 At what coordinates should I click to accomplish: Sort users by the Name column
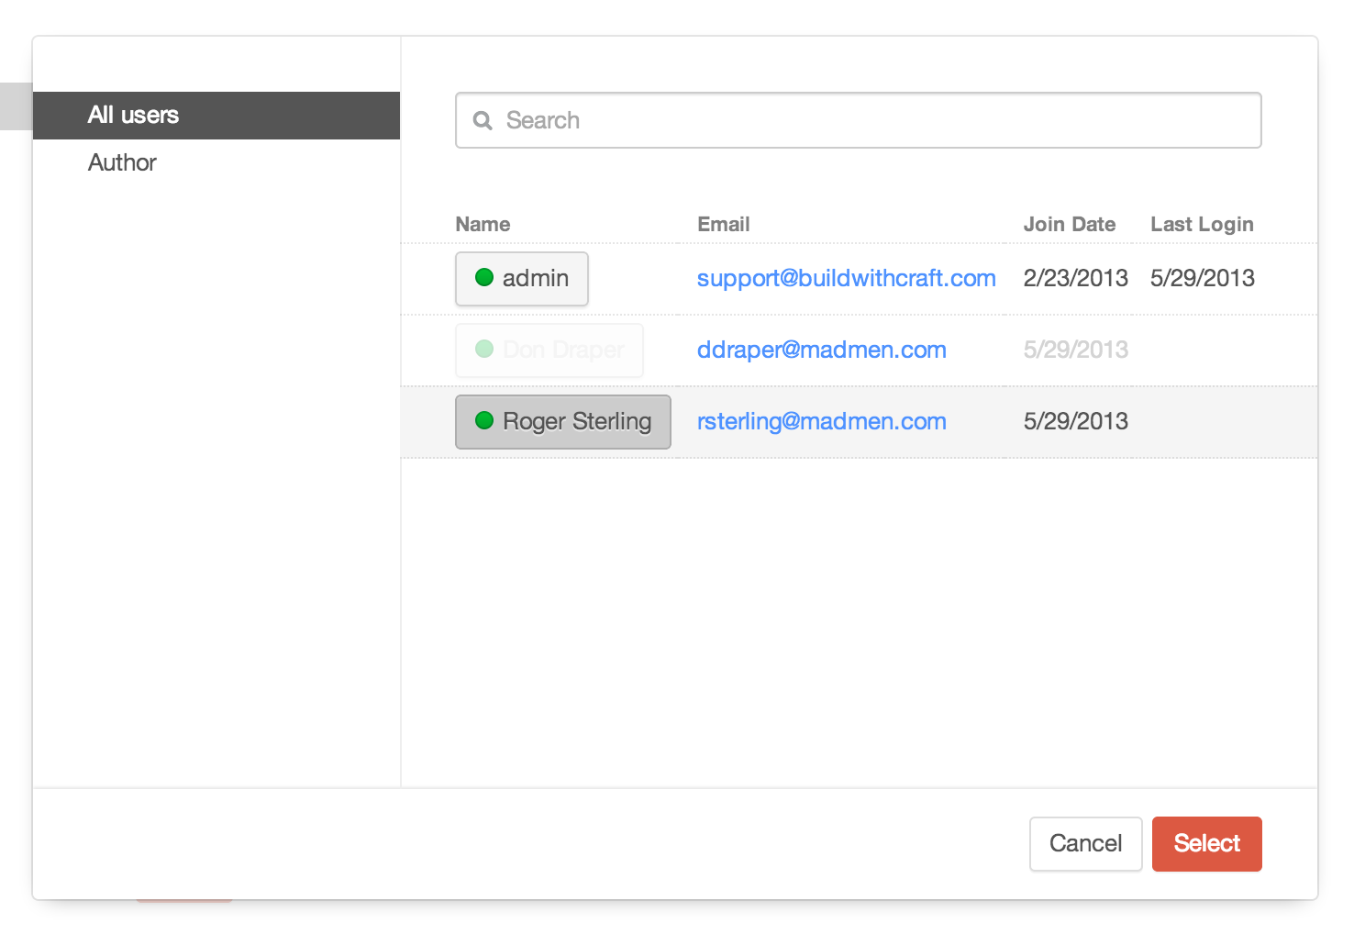483,224
